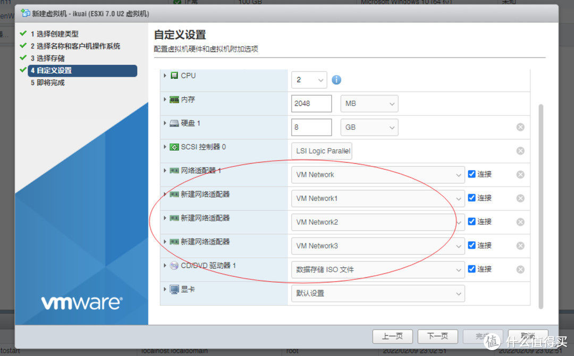
Task: Click the 2048 memory input field
Action: [x=311, y=103]
